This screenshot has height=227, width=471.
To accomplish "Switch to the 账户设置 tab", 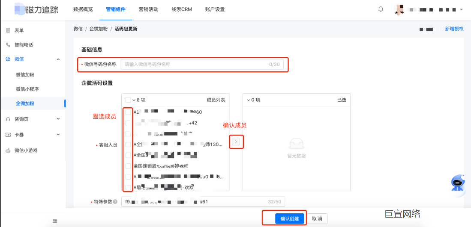I will click(215, 9).
